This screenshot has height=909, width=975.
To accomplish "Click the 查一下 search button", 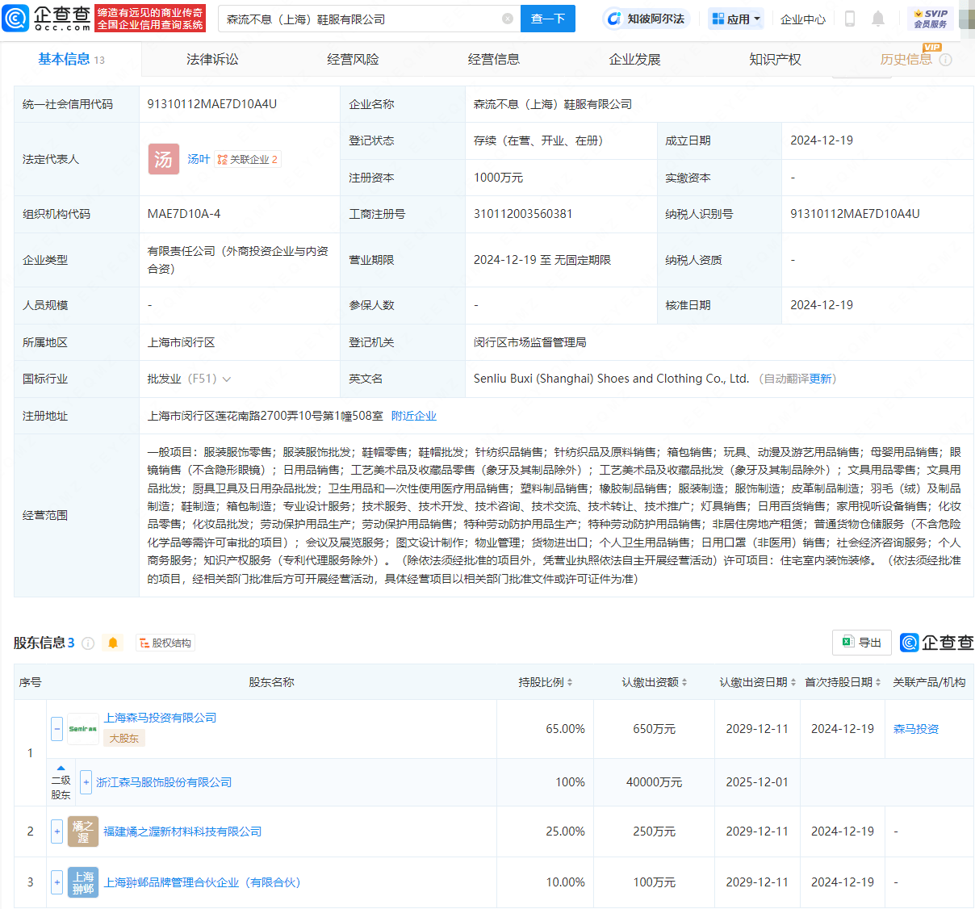I will click(x=548, y=19).
